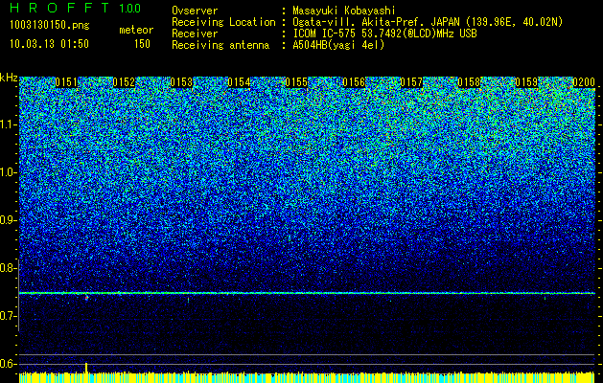Click the Ogata-vill. Akita-Pref. JAPAN location text
603x383 pixels.
428,22
